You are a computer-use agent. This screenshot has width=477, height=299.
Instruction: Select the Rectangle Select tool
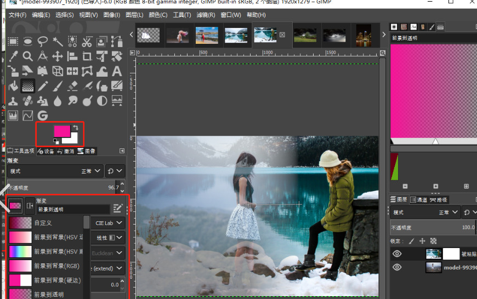click(13, 42)
